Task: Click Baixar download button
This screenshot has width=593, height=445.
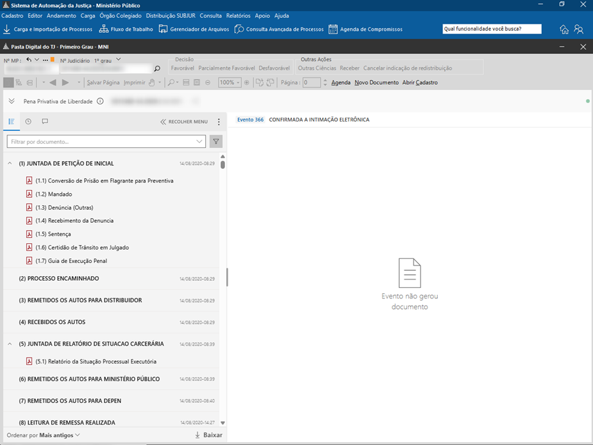Action: (209, 435)
